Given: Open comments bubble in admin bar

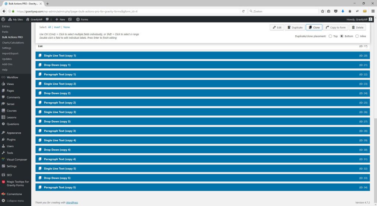Looking at the screenshot, I should (49, 19).
